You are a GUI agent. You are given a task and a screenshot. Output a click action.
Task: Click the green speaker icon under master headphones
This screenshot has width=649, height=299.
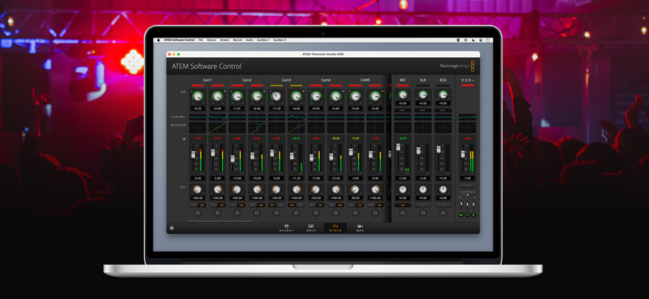click(x=462, y=215)
